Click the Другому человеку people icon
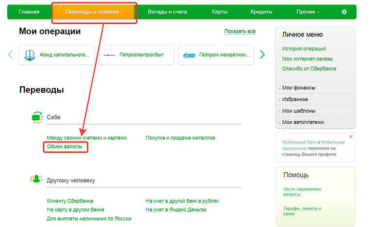388x227 pixels. (x=36, y=178)
